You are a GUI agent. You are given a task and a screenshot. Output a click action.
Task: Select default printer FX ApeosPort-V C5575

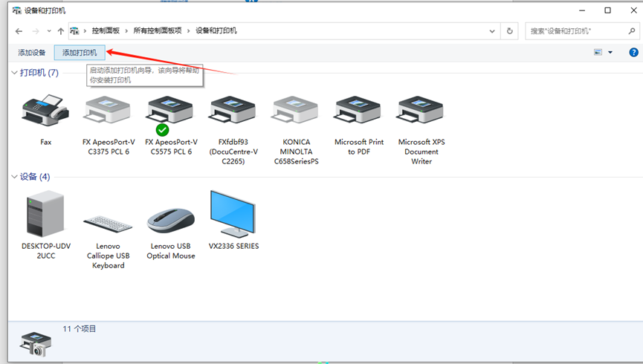[x=171, y=111]
